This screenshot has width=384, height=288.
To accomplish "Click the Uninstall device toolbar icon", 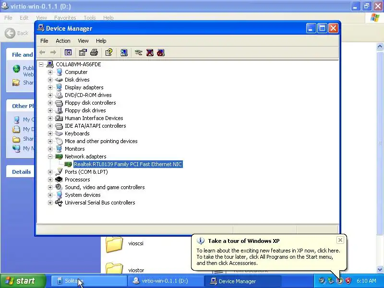I will (150, 52).
